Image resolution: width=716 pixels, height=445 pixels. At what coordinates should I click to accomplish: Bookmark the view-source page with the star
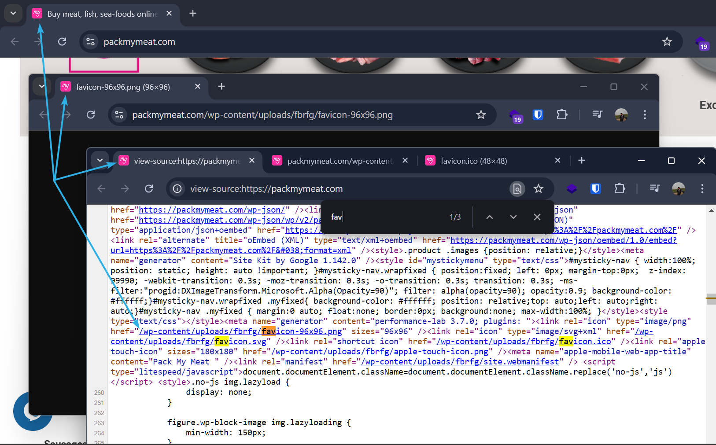coord(539,188)
